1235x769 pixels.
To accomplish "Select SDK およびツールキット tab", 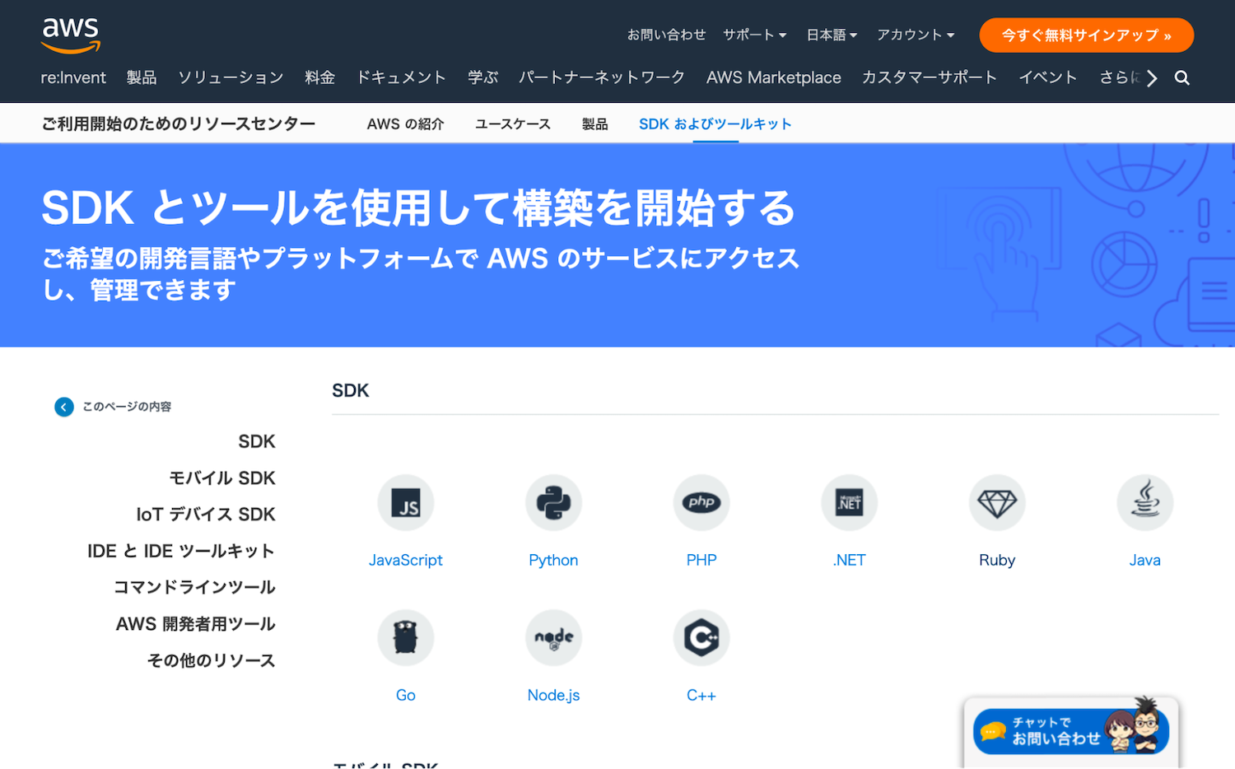I will 715,124.
